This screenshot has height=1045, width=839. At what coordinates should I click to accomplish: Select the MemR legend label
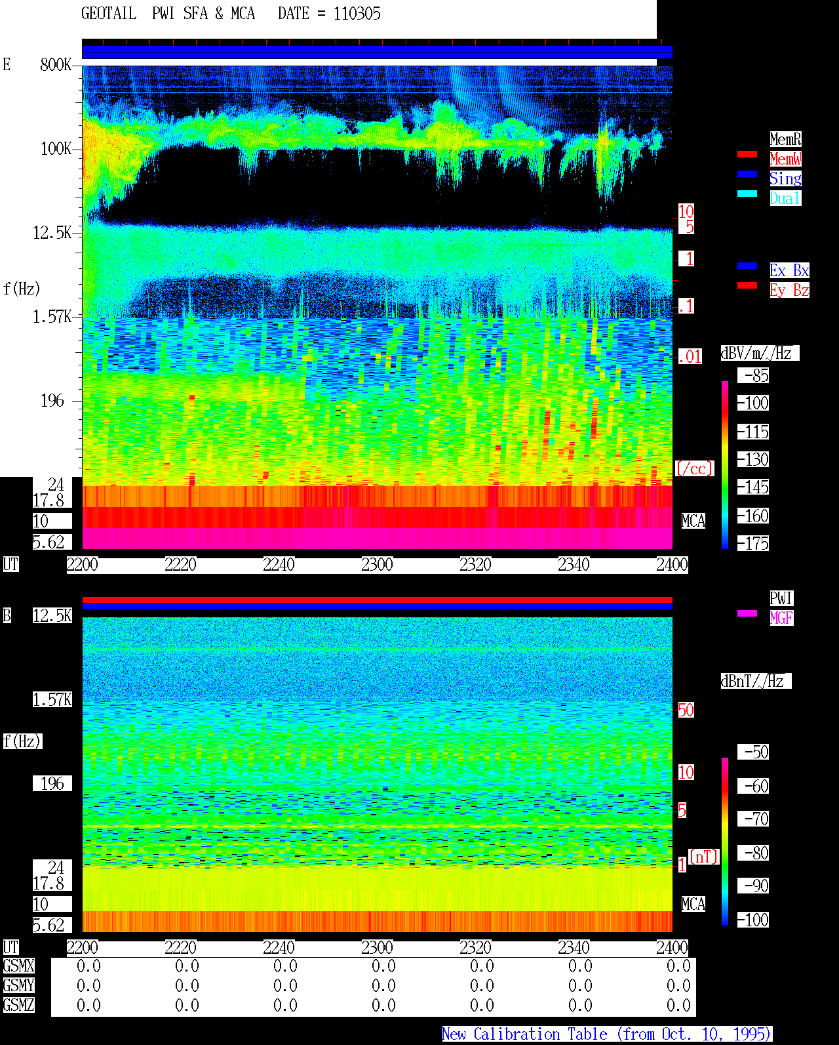tap(785, 139)
